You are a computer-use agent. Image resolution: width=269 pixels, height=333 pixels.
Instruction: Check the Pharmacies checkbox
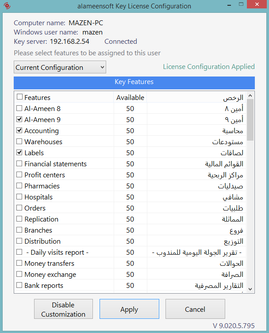pyautogui.click(x=19, y=186)
